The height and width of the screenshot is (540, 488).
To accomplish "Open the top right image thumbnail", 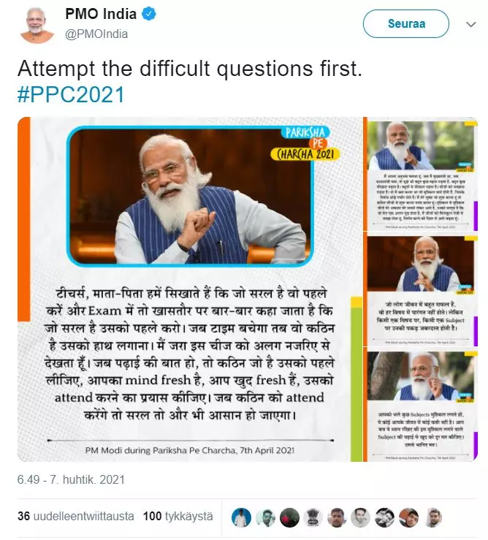I will pos(422,174).
